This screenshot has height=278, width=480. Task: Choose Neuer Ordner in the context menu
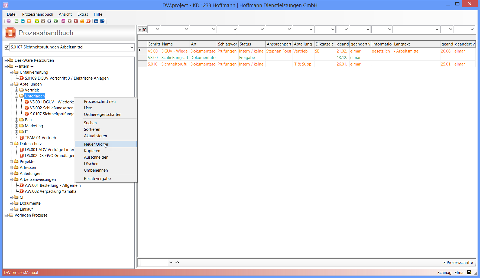pyautogui.click(x=106, y=144)
